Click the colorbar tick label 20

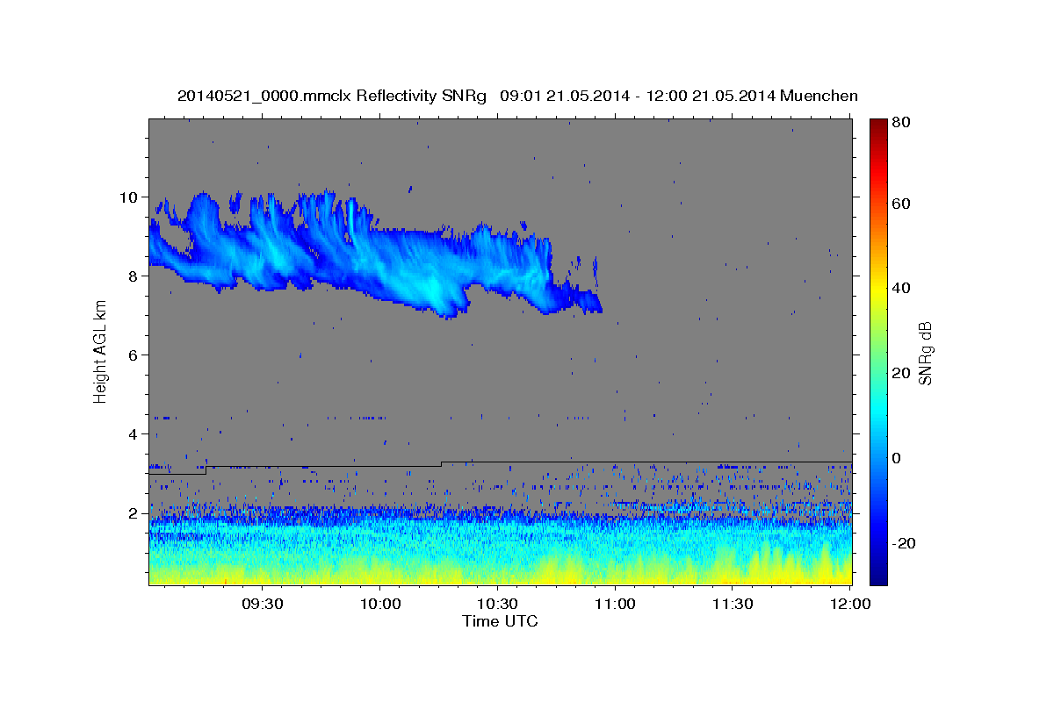pos(903,373)
